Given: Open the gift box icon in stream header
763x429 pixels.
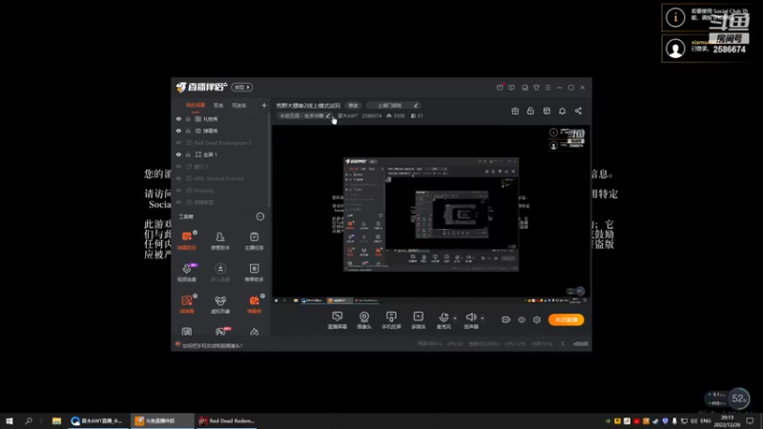Looking at the screenshot, I should point(515,111).
